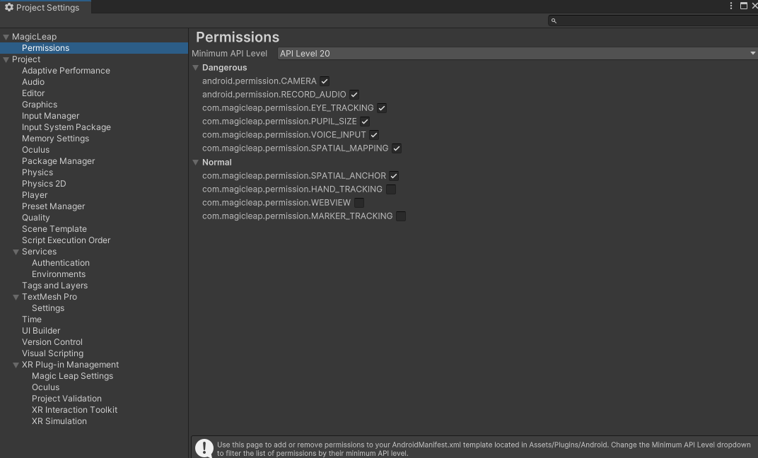Enable the HAND_TRACKING permission checkbox
Image resolution: width=758 pixels, height=458 pixels.
point(391,189)
